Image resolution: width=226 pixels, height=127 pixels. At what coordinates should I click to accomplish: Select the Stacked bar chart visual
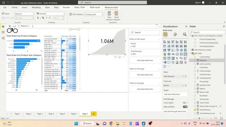pos(165,42)
